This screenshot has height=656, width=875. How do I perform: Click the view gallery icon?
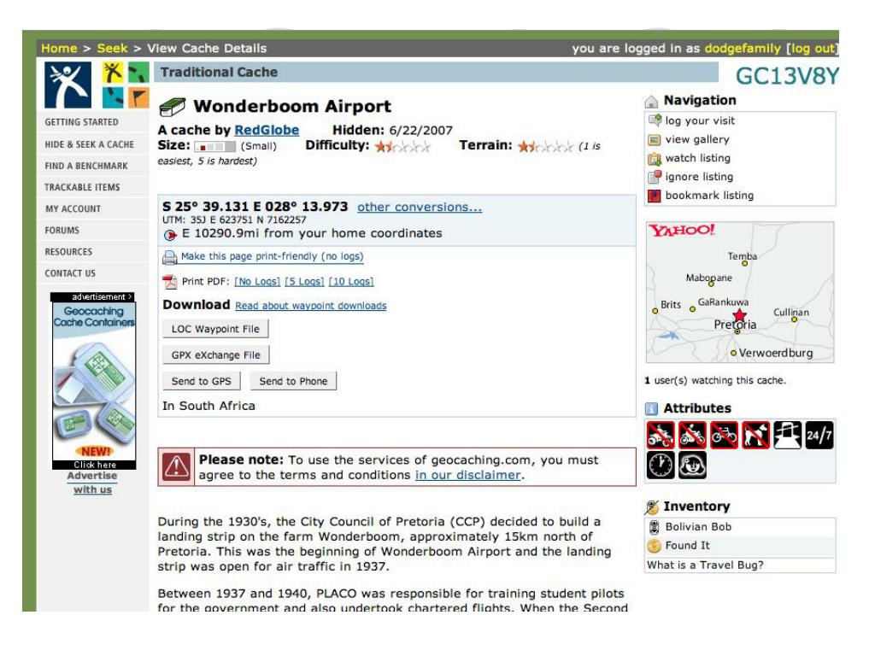click(655, 139)
